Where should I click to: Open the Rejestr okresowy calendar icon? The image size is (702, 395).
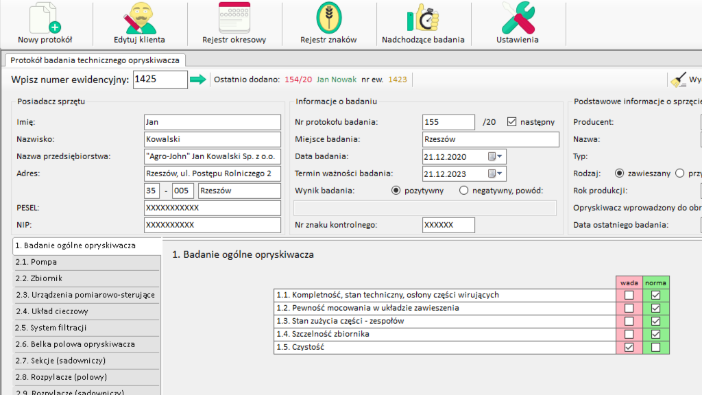(x=234, y=19)
